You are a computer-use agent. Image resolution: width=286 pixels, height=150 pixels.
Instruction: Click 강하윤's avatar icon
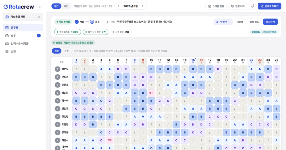click(58, 133)
